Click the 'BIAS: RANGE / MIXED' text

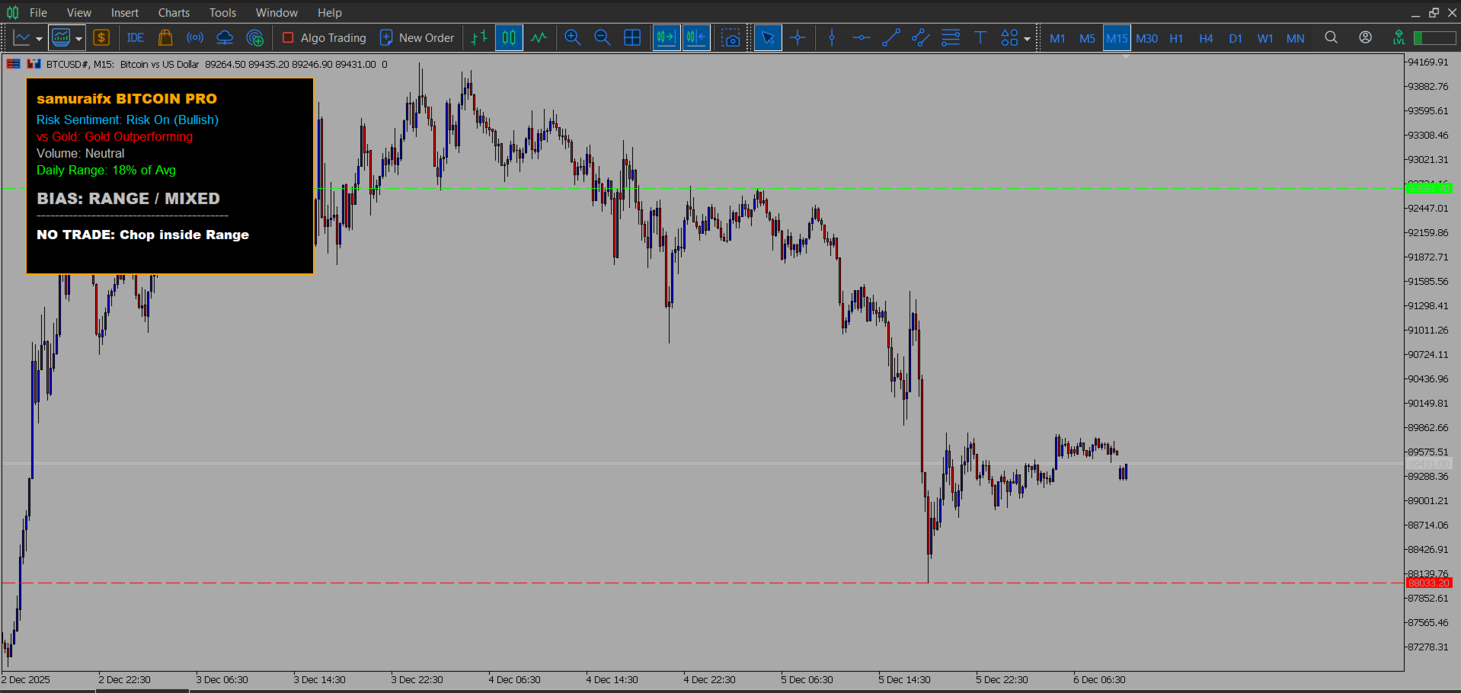128,199
